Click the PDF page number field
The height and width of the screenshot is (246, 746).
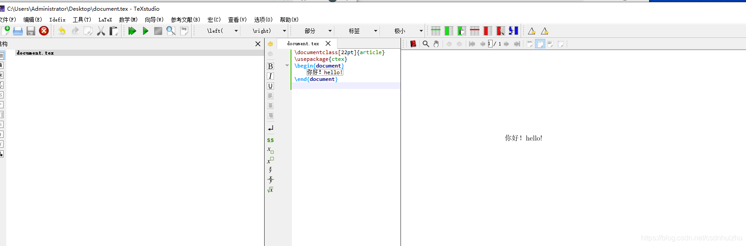[490, 44]
